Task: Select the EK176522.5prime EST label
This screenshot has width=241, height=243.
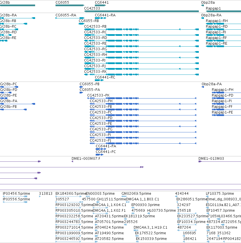Action: 150,233
